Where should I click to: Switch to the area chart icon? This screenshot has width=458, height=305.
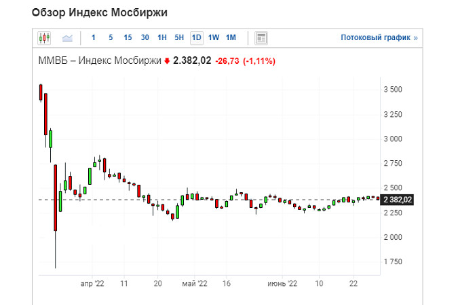coord(67,38)
